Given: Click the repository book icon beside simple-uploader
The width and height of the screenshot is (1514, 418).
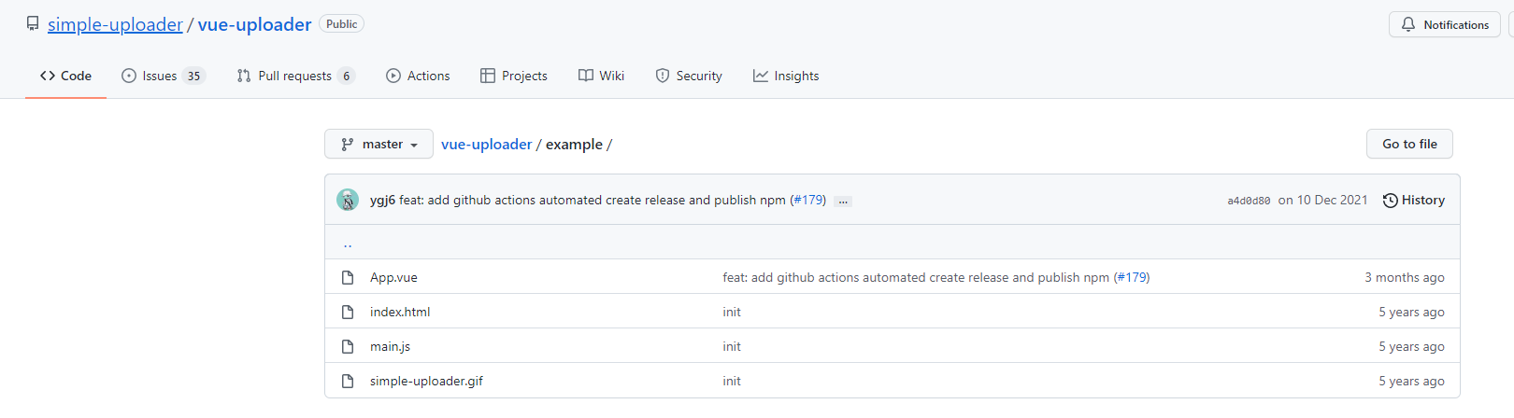Looking at the screenshot, I should click(x=33, y=23).
